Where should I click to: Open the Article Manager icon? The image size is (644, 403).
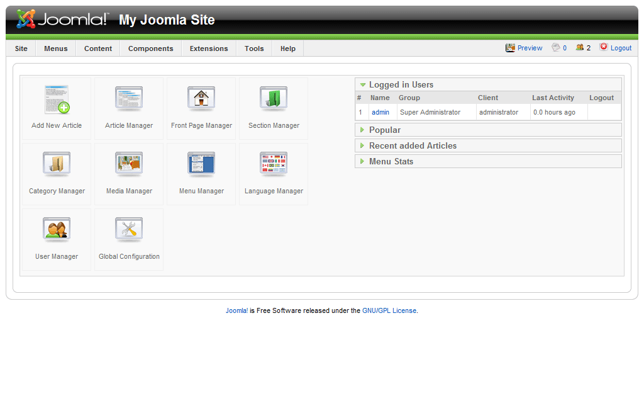pyautogui.click(x=129, y=101)
